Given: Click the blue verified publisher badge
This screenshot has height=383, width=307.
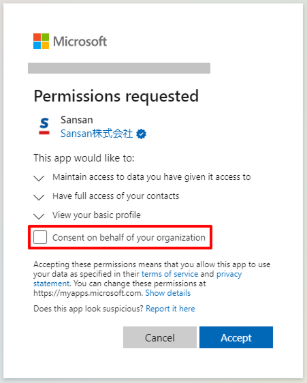Looking at the screenshot, I should pyautogui.click(x=141, y=134).
